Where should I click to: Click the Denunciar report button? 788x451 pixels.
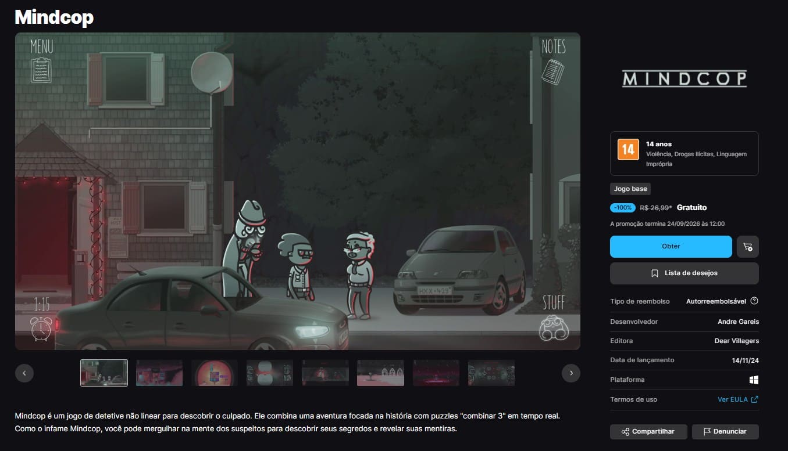tap(725, 432)
